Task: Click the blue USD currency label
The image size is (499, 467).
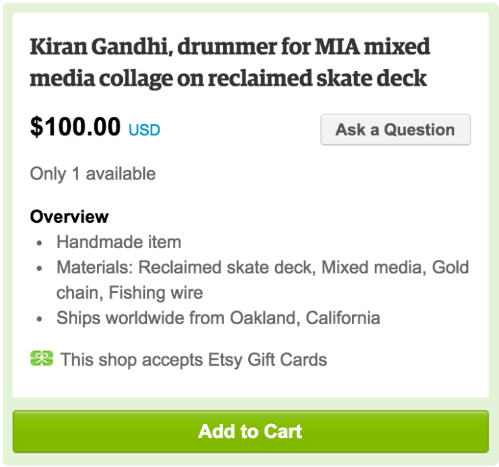Action: [x=144, y=130]
